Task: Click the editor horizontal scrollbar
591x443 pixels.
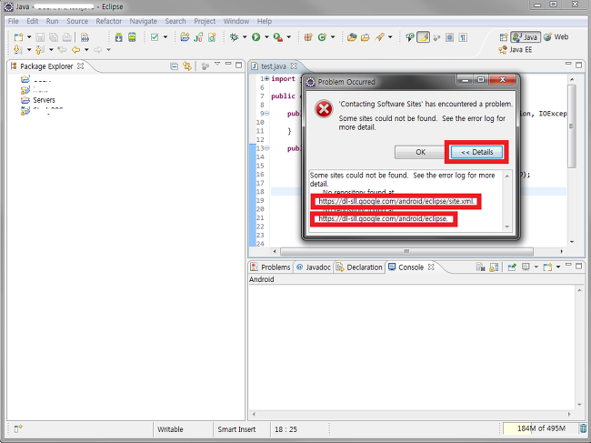Action: pyautogui.click(x=406, y=251)
